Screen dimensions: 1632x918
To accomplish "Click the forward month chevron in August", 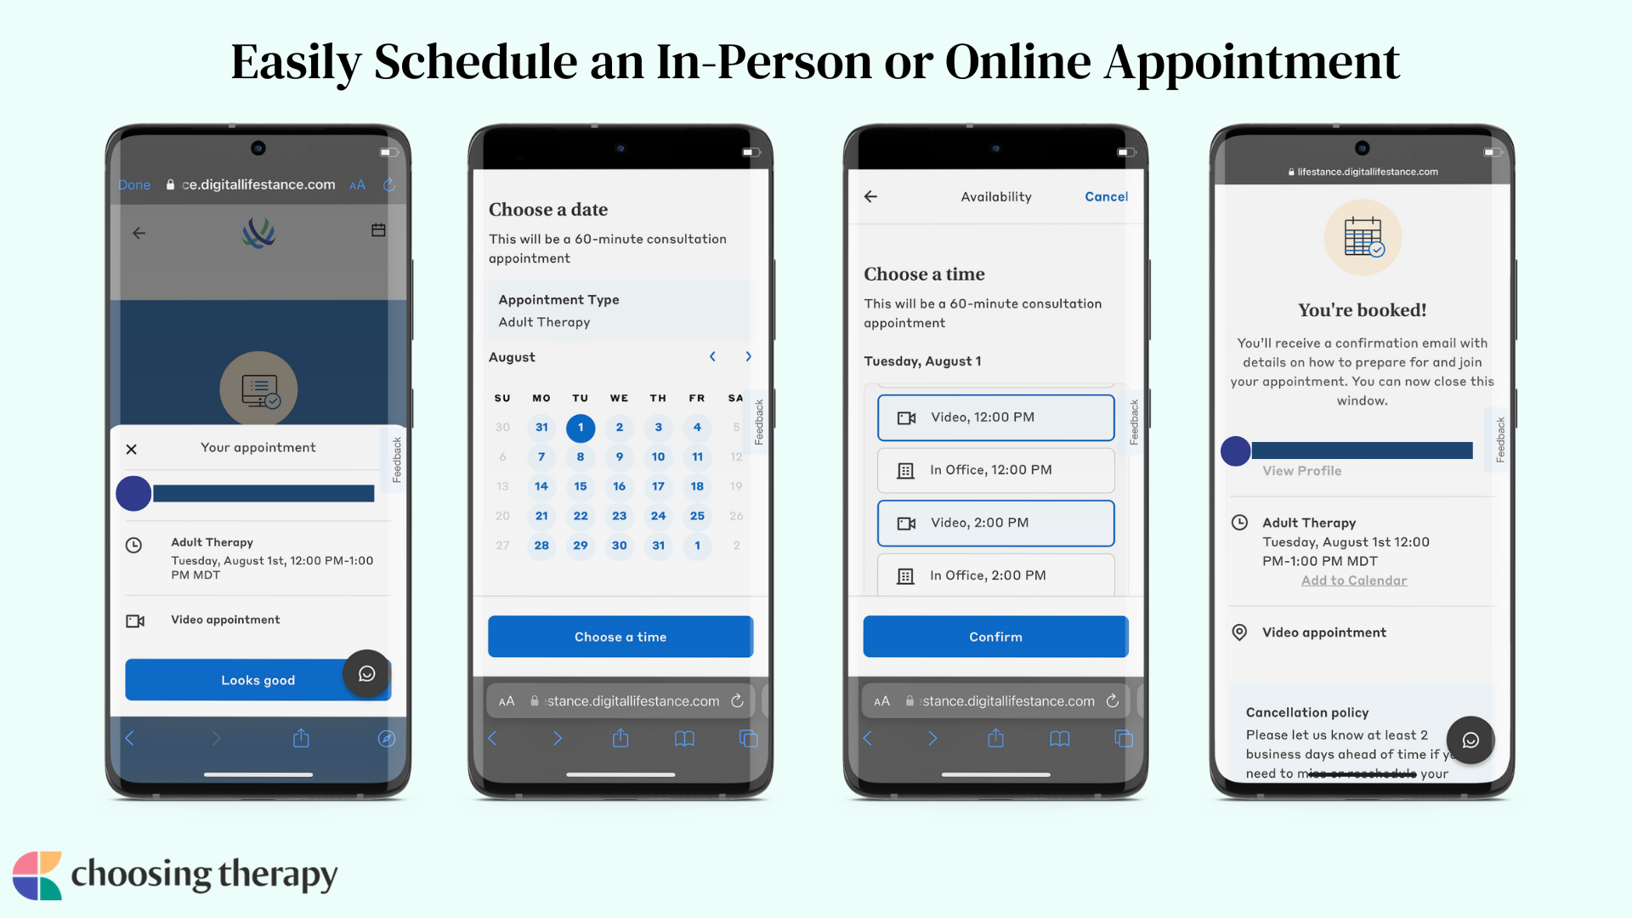I will [748, 356].
